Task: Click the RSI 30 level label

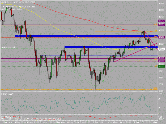Action: click(x=159, y=108)
